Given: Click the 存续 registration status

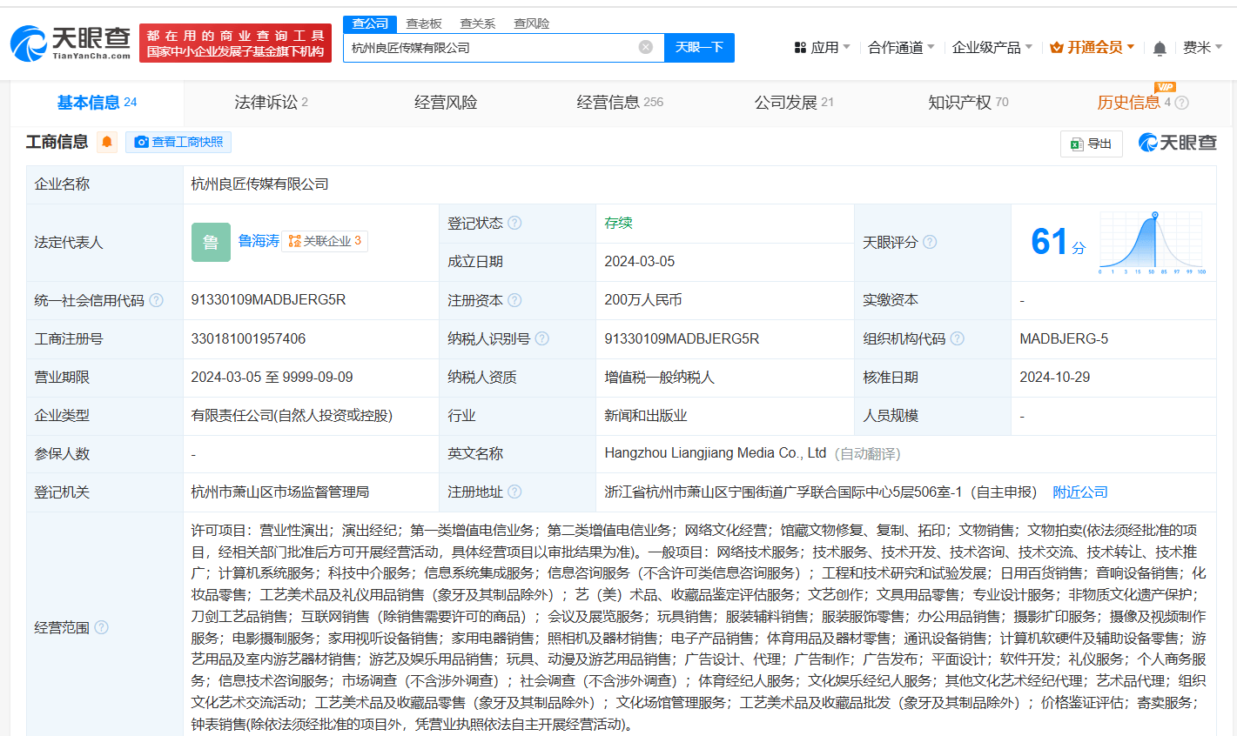Looking at the screenshot, I should coord(618,223).
